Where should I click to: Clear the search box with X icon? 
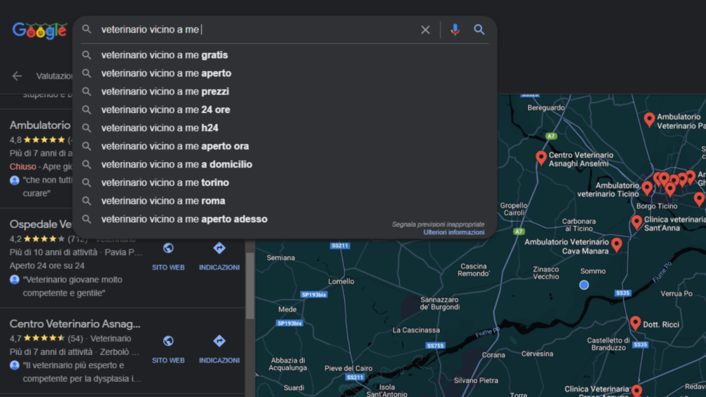point(425,30)
